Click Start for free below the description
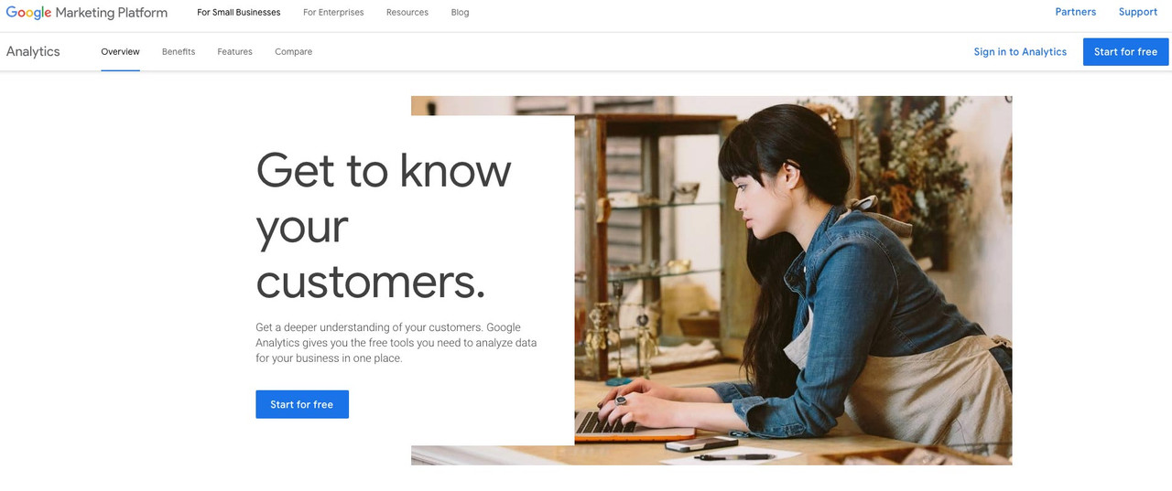 (302, 404)
